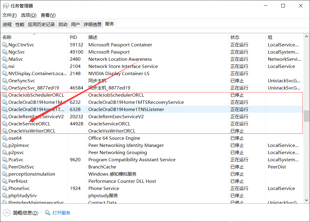The height and width of the screenshot is (222, 310).
Task: Click the gear icon of stopped OneSyncSvc
Action: (5, 80)
